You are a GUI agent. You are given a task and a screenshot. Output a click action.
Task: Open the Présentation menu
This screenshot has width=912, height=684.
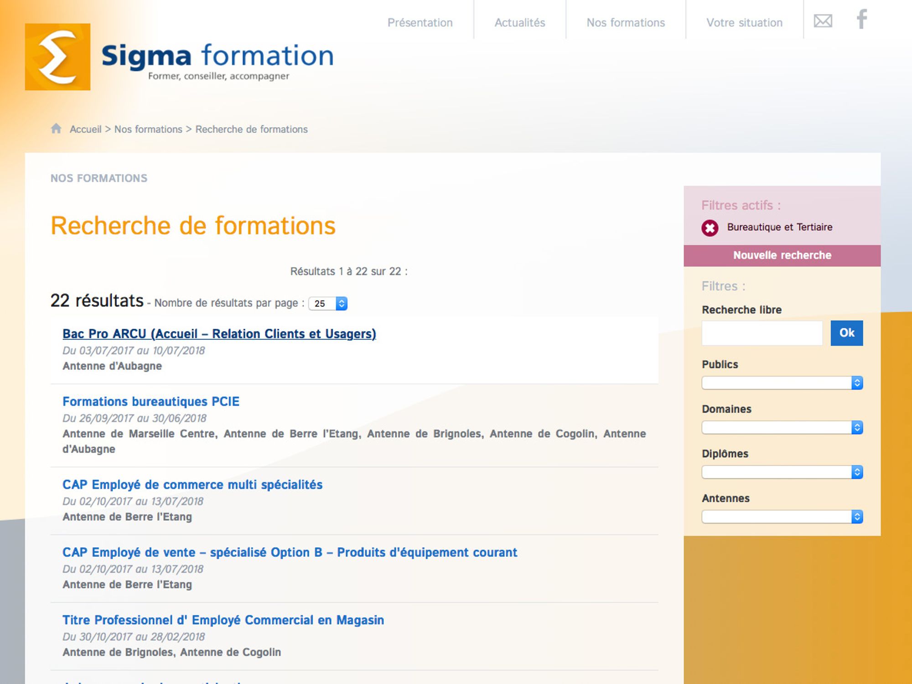(420, 22)
